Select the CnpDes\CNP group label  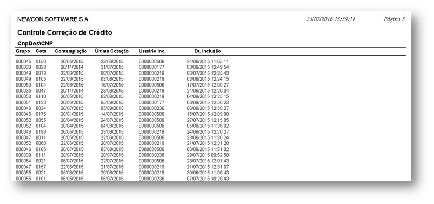click(x=35, y=43)
